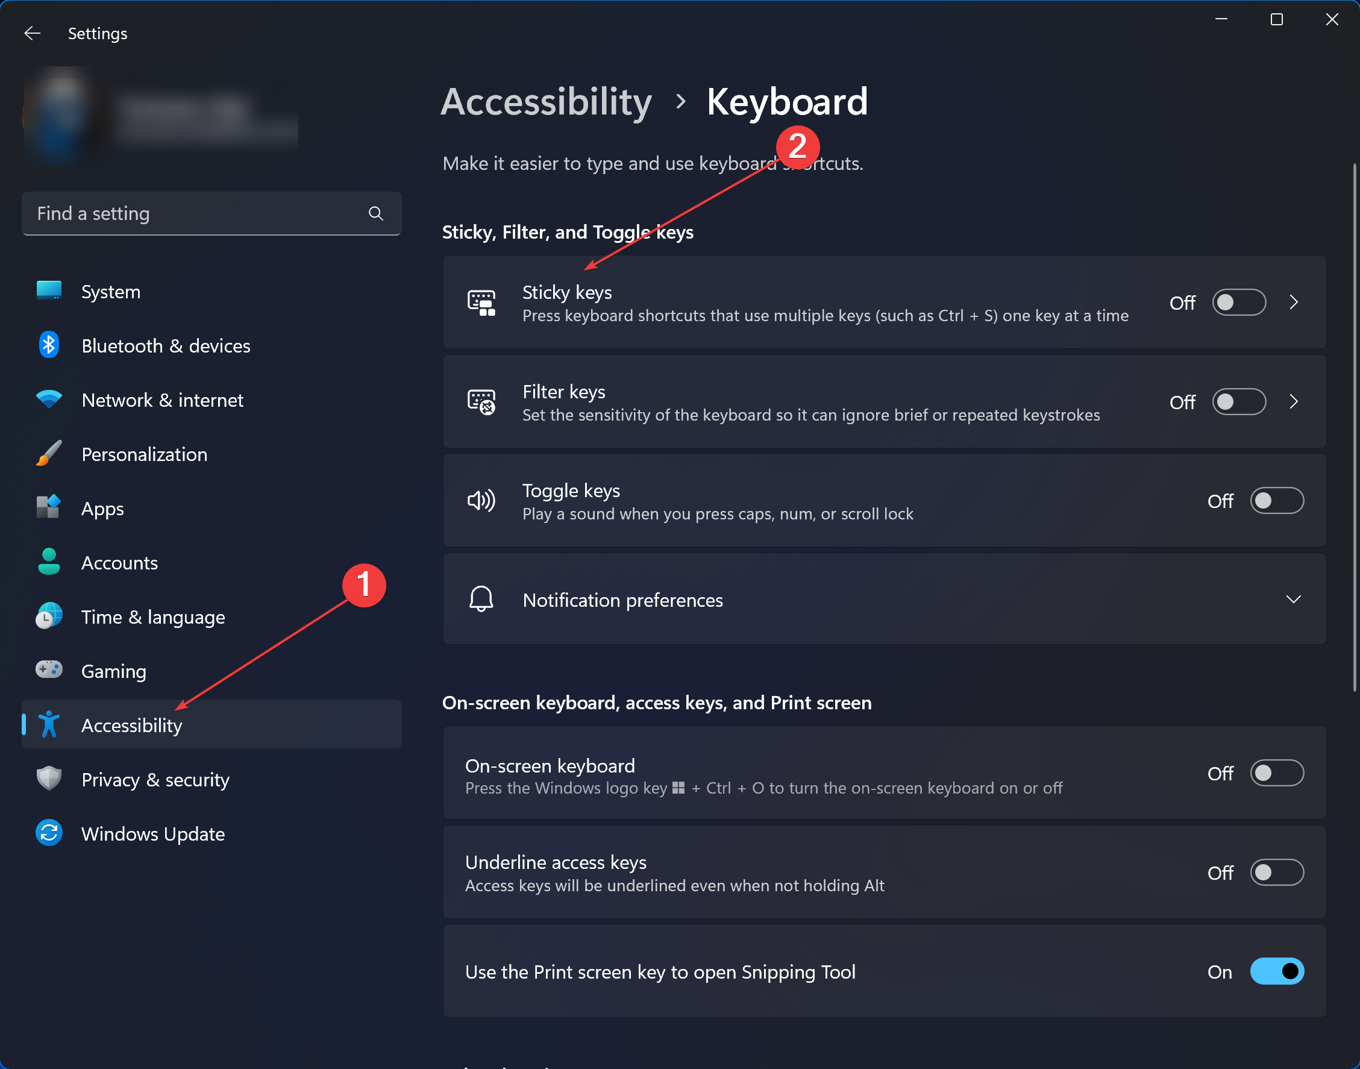1360x1069 pixels.
Task: Open Apps settings page
Action: 102,508
